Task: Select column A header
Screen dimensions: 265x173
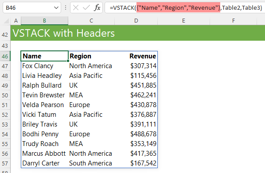Action: point(16,21)
